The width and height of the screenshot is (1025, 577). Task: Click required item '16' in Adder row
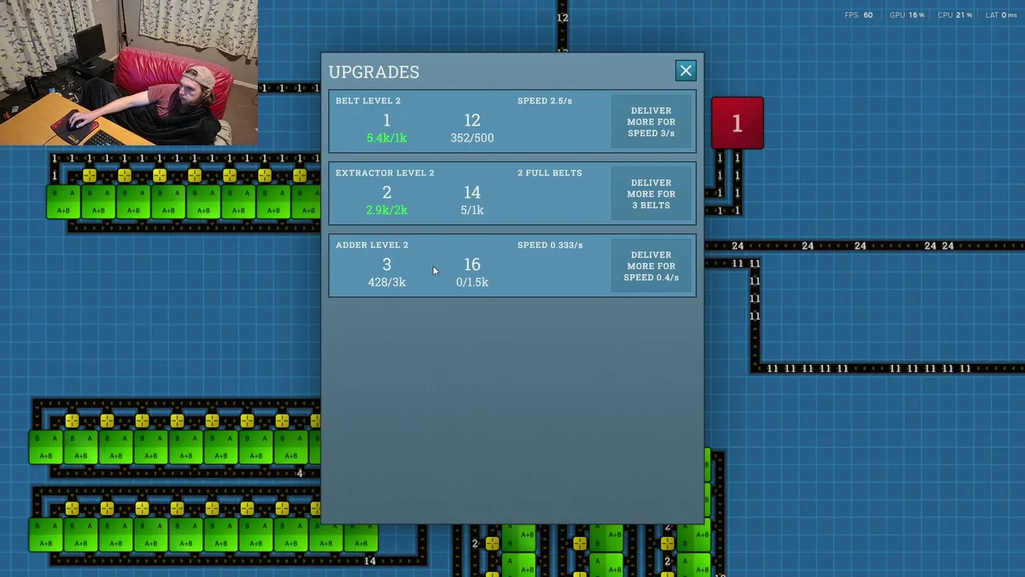pos(472,264)
